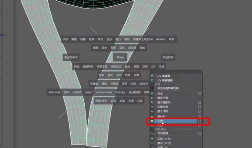Click the 缝合 UV 边 icon
Image resolution: width=252 pixels, height=148 pixels.
tap(152, 143)
